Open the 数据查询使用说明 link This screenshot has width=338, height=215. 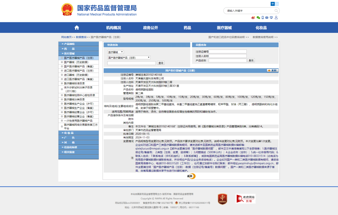[265, 37]
